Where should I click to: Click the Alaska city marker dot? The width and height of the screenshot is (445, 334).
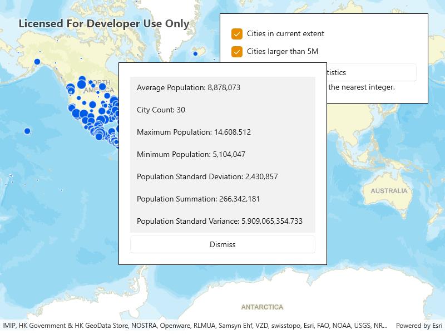(x=37, y=62)
